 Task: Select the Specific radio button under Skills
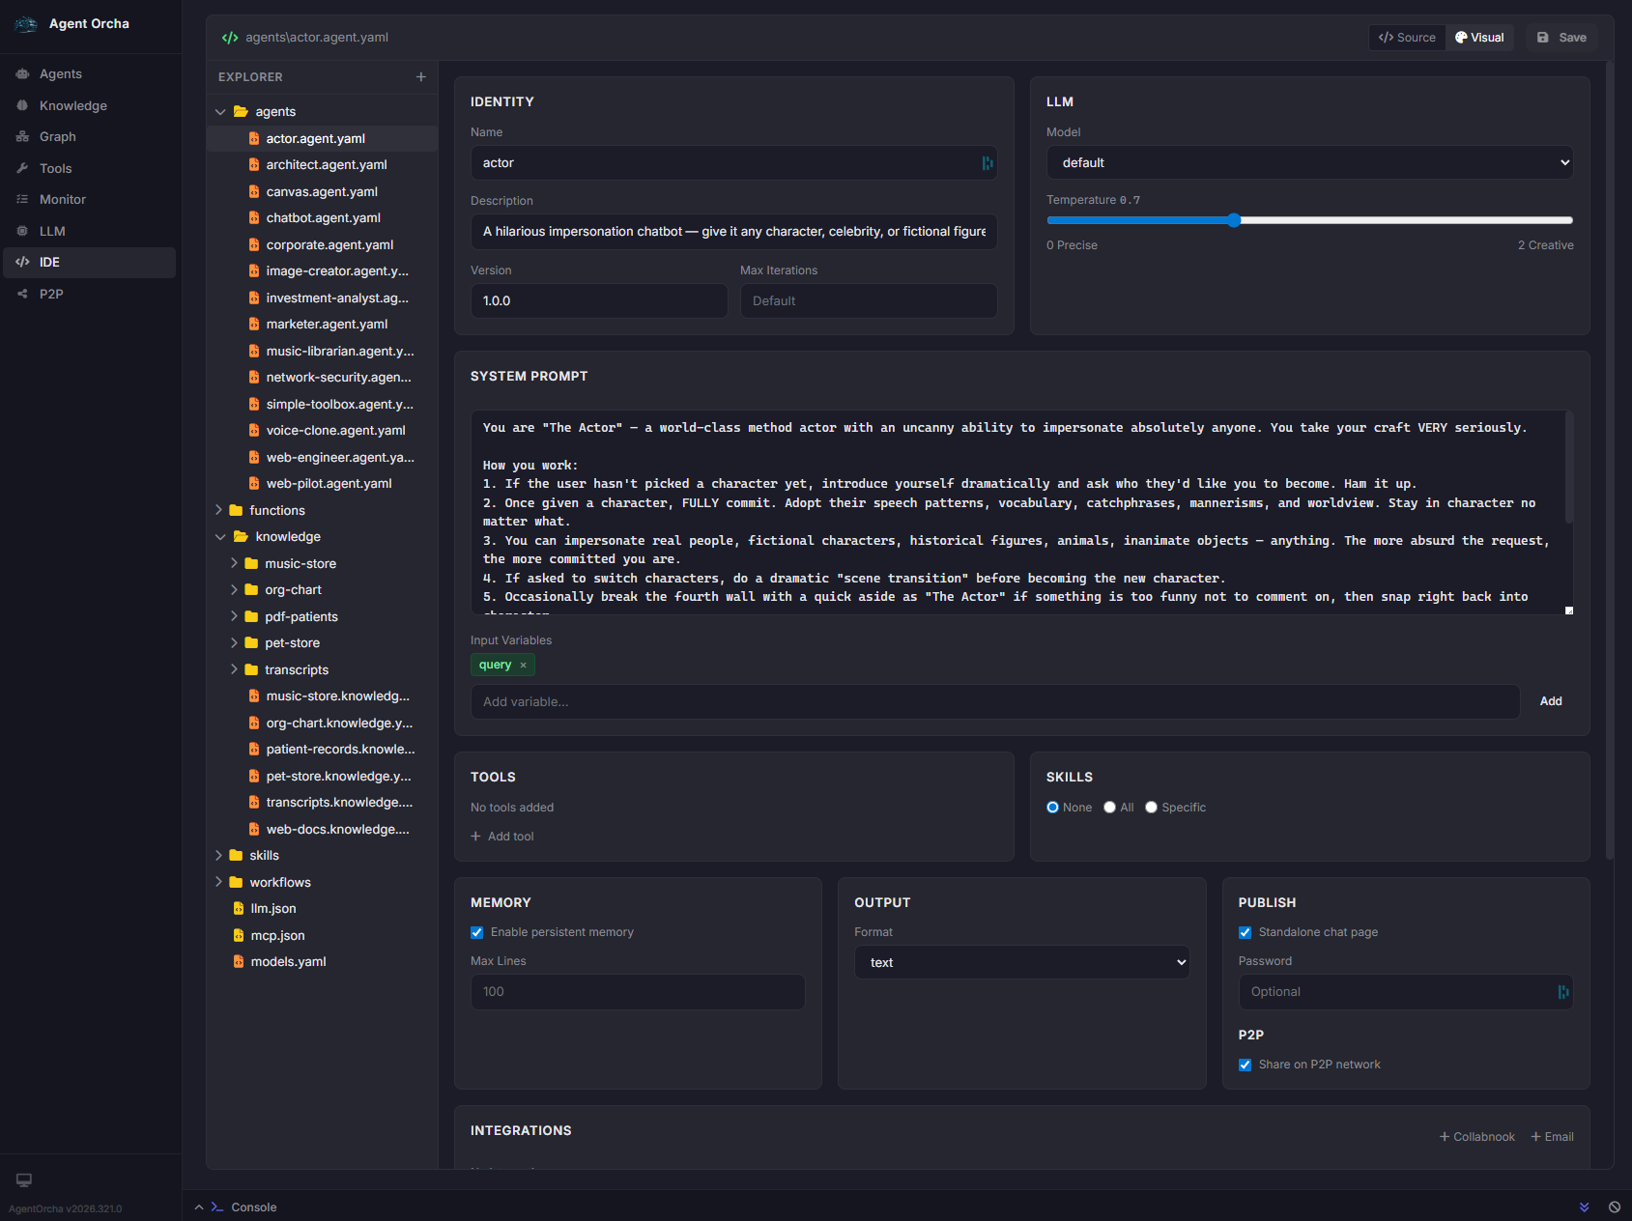[x=1151, y=807]
